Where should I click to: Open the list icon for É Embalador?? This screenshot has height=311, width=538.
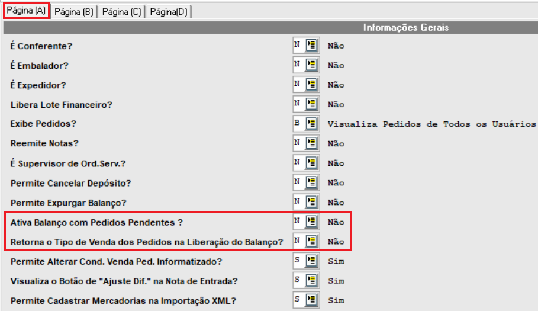point(313,65)
